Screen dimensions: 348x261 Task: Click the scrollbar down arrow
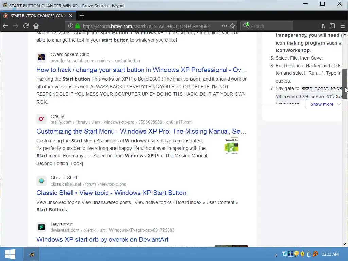click(345, 244)
